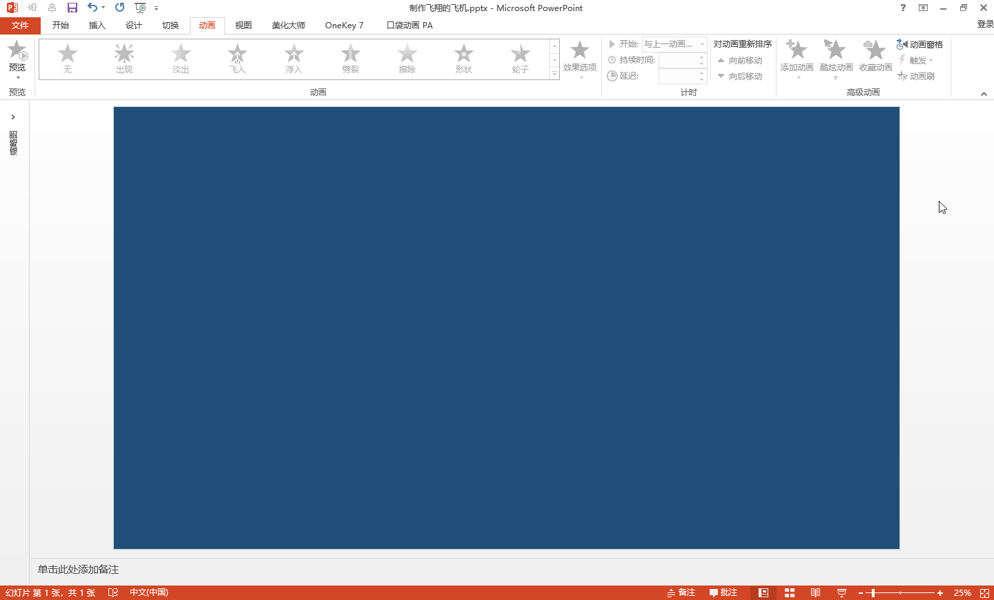
Task: Click the spell check icon in status bar
Action: pos(113,592)
